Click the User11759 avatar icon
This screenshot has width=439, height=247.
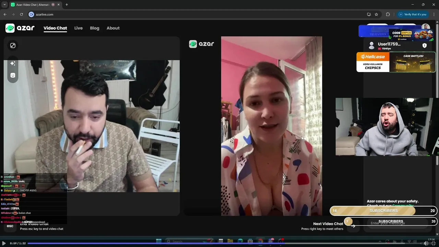371,45
